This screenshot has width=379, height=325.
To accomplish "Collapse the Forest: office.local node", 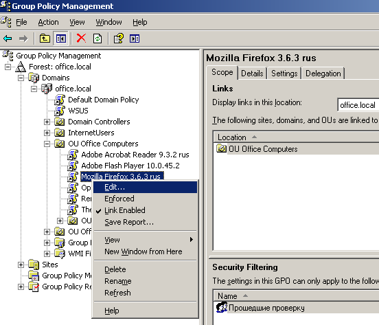I will point(8,67).
